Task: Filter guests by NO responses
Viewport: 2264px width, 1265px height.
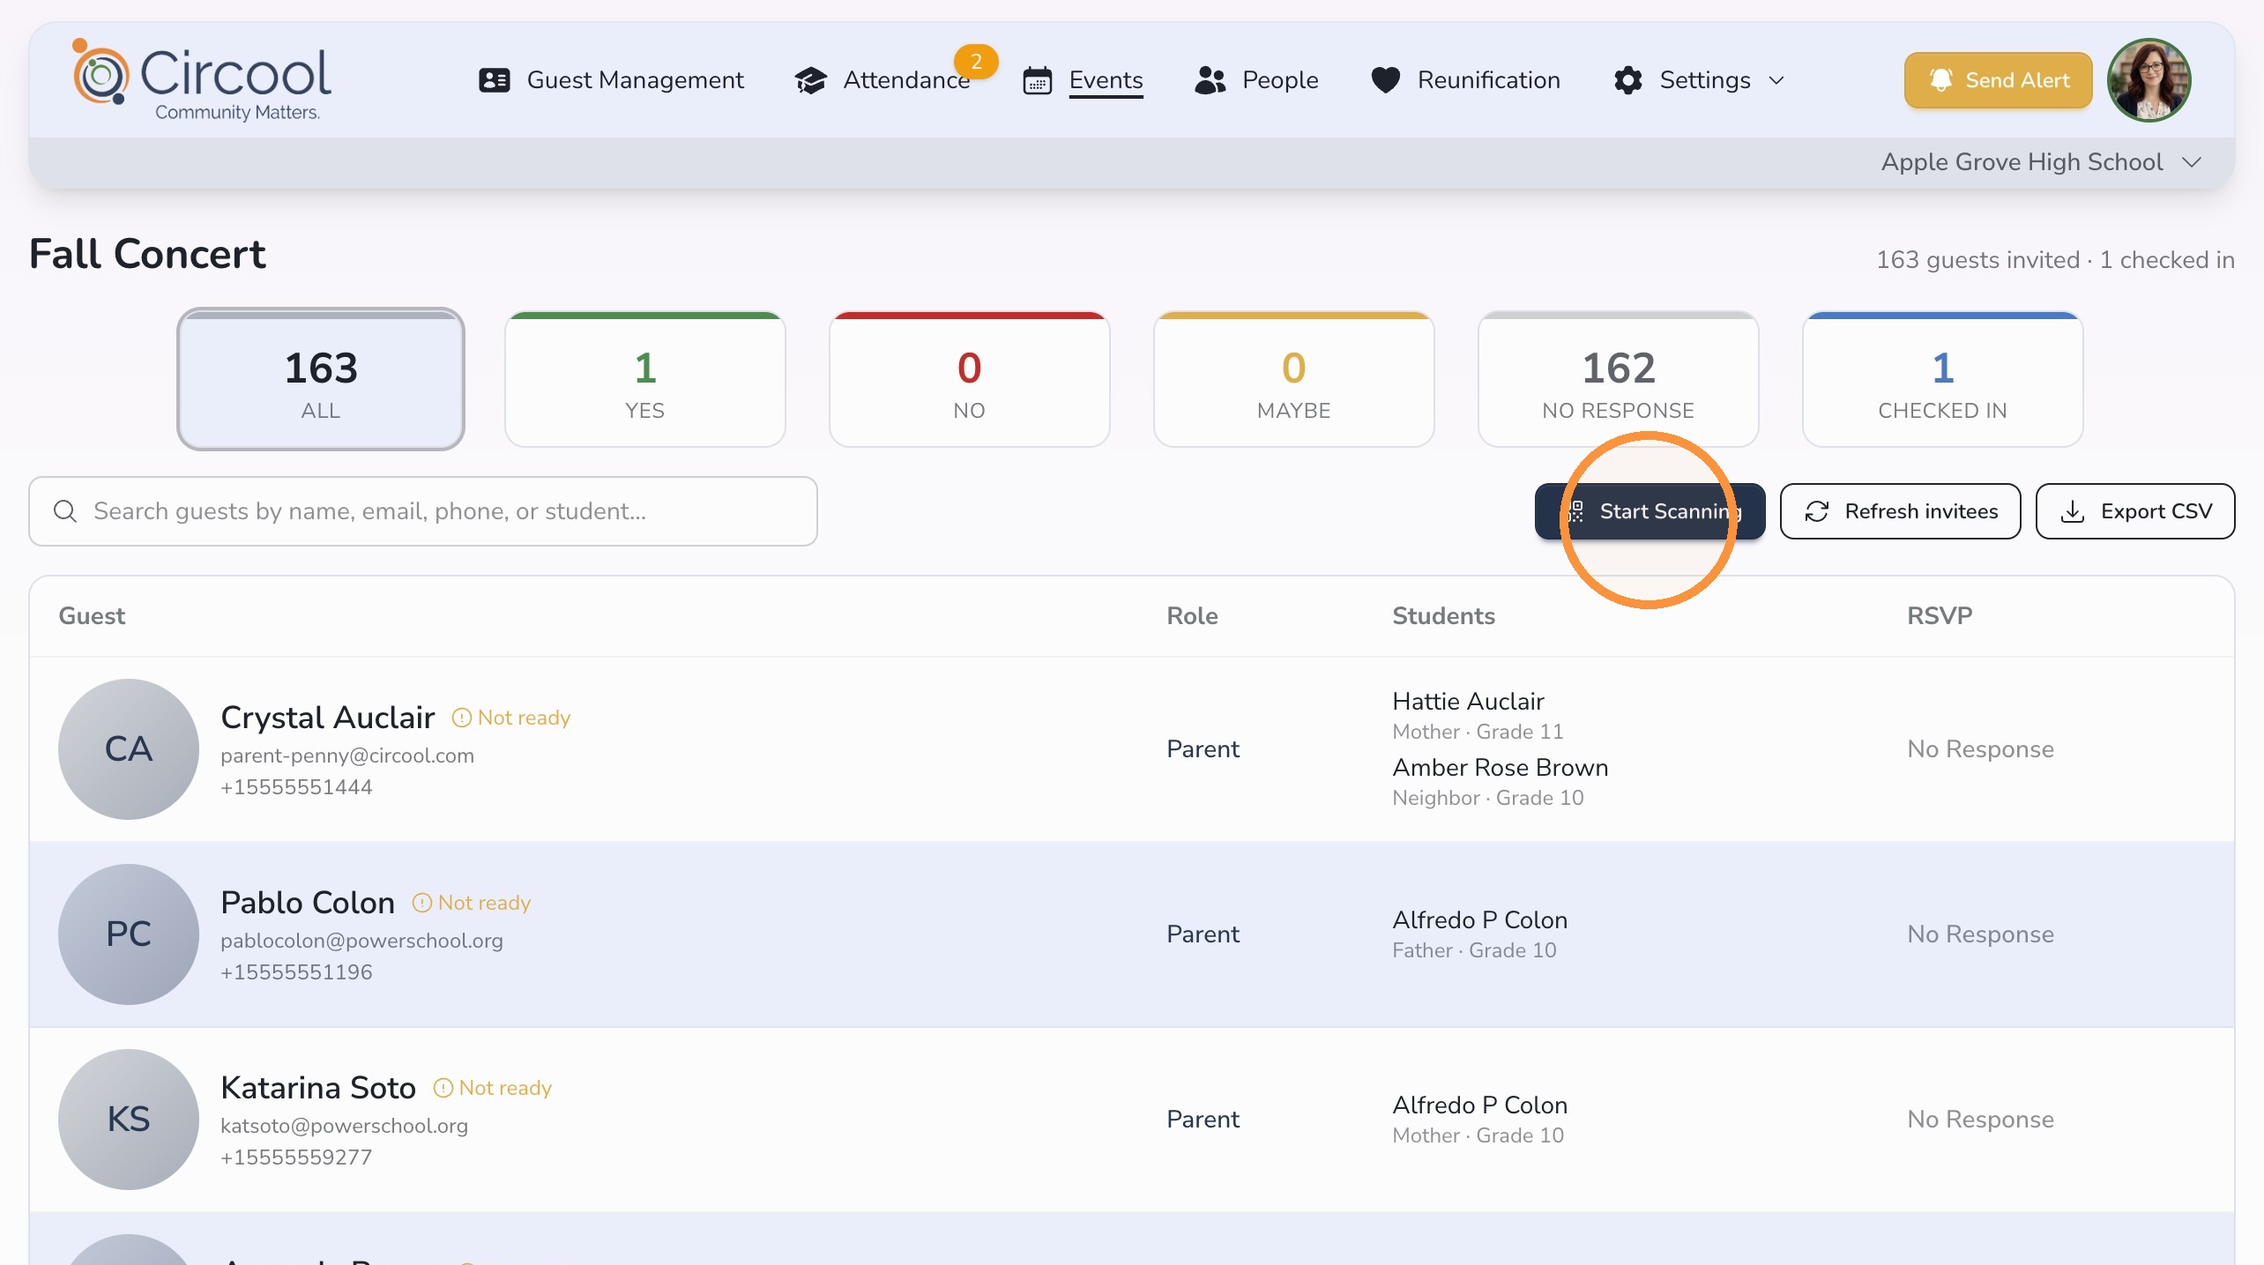Action: coord(970,379)
